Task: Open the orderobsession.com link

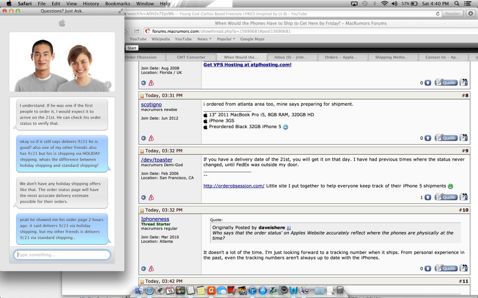Action: click(234, 186)
